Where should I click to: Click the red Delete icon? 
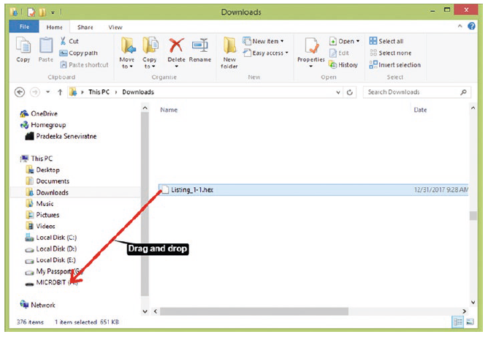coord(176,50)
